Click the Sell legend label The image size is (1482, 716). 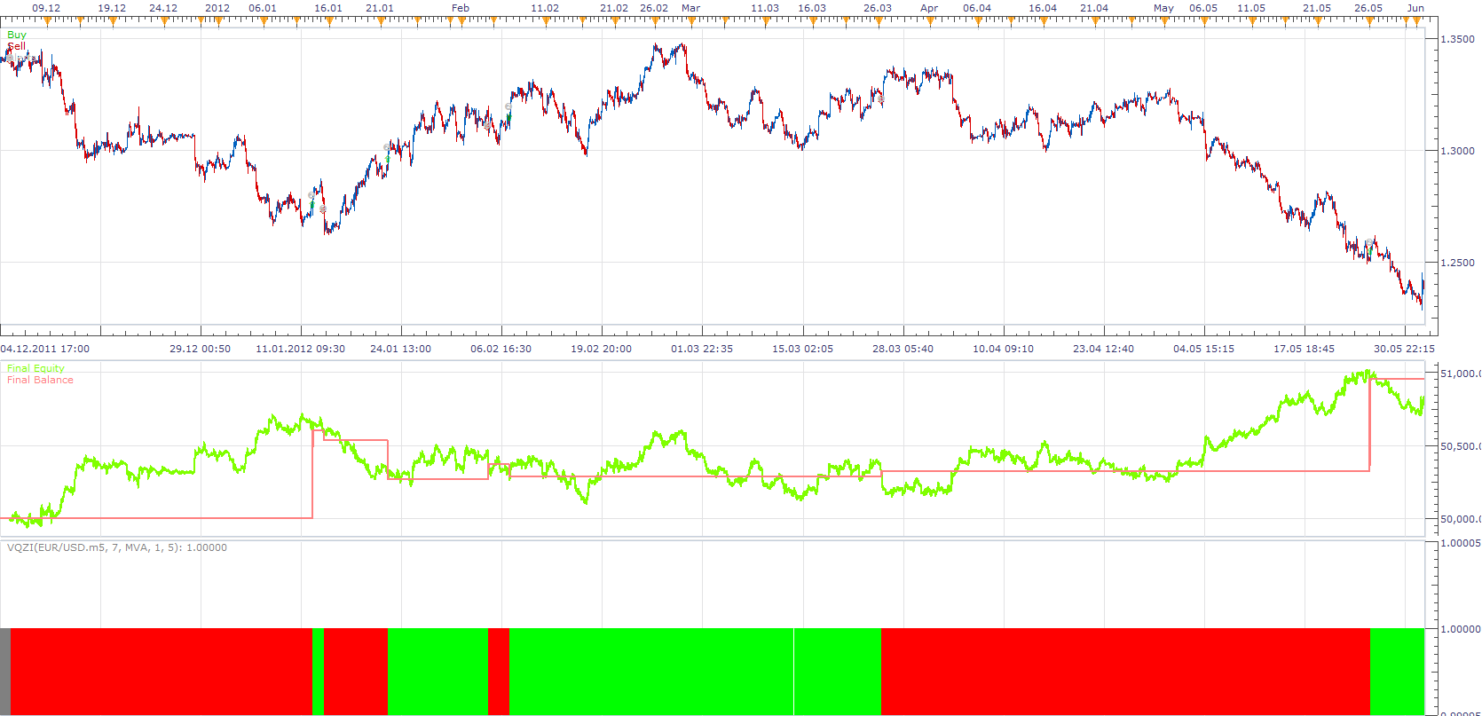click(17, 46)
